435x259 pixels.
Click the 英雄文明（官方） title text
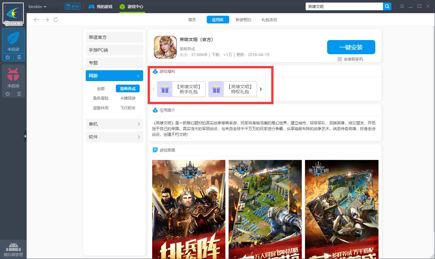pos(196,40)
